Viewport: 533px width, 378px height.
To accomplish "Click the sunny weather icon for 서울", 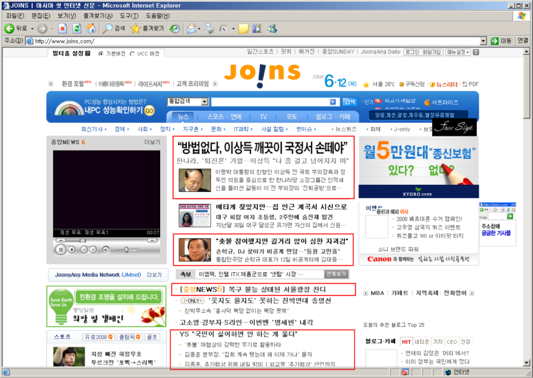I will (366, 85).
